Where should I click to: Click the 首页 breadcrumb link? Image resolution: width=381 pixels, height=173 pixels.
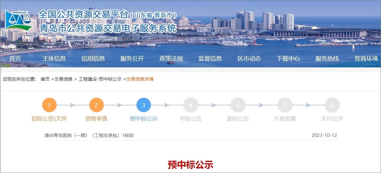tap(45, 79)
